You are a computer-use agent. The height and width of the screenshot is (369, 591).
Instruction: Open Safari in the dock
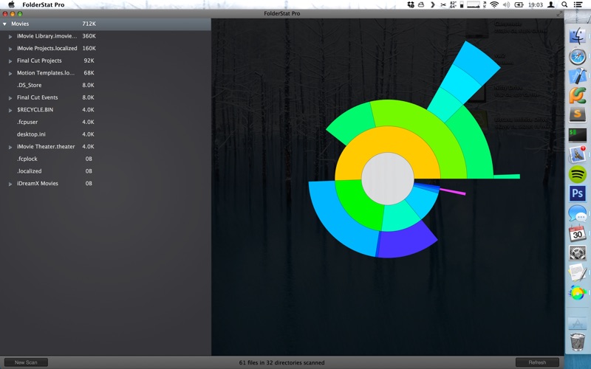tap(577, 57)
